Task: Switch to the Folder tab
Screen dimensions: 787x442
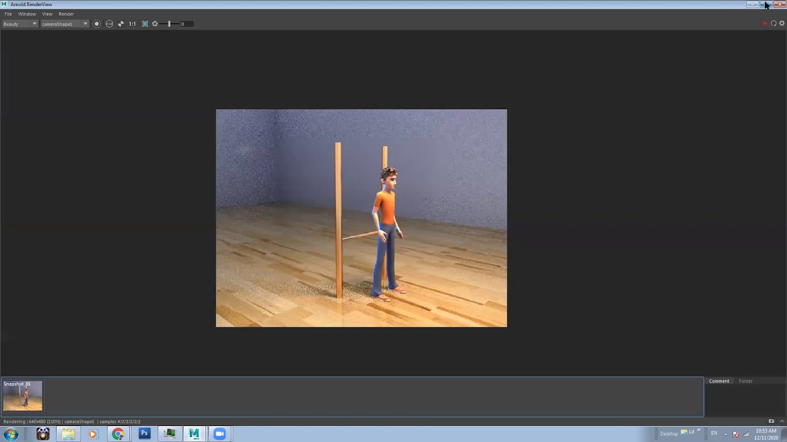Action: 746,381
